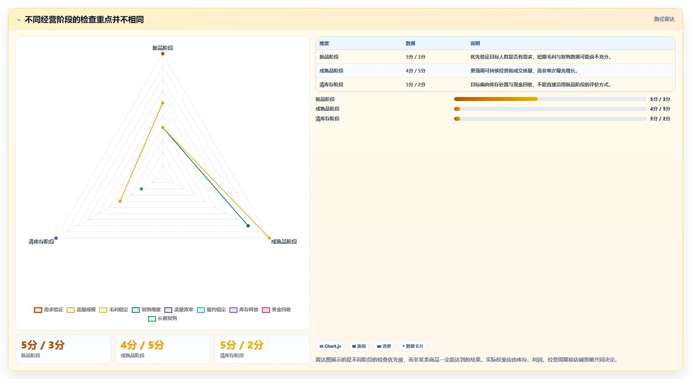Open the 5分 / 2分 清库存阶段 data card

point(262,349)
